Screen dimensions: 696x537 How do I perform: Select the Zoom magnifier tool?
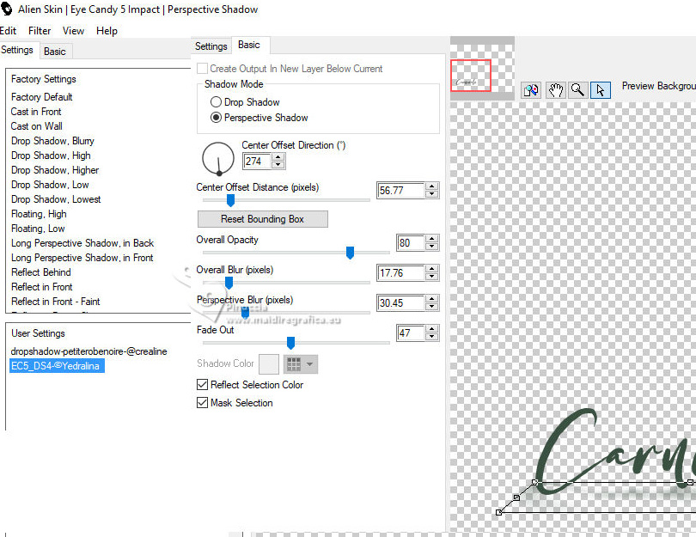click(577, 90)
